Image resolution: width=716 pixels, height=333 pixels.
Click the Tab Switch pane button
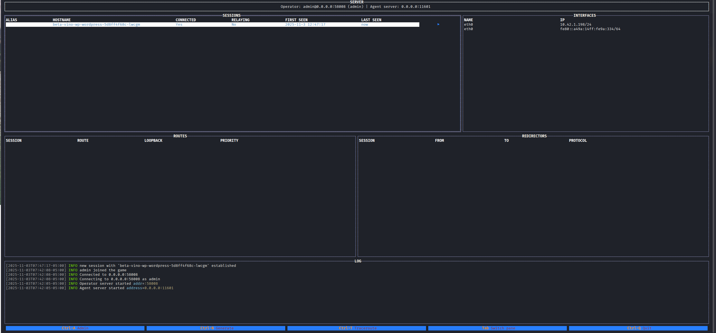tap(498, 328)
